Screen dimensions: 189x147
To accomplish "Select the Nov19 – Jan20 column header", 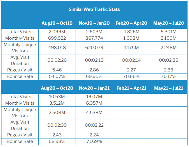I will 94,23.
